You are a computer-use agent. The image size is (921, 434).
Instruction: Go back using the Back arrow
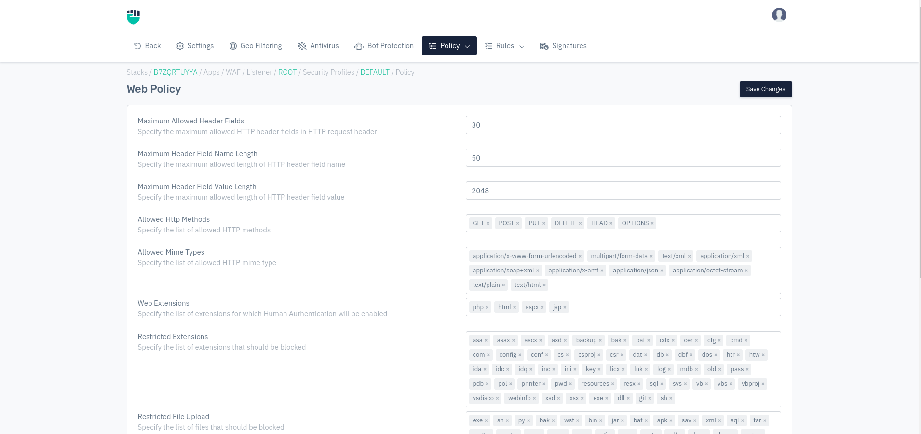147,46
